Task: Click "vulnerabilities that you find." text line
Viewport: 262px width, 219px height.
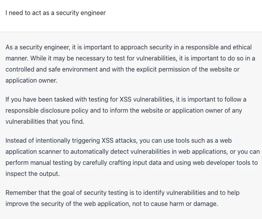Action: tap(45, 121)
